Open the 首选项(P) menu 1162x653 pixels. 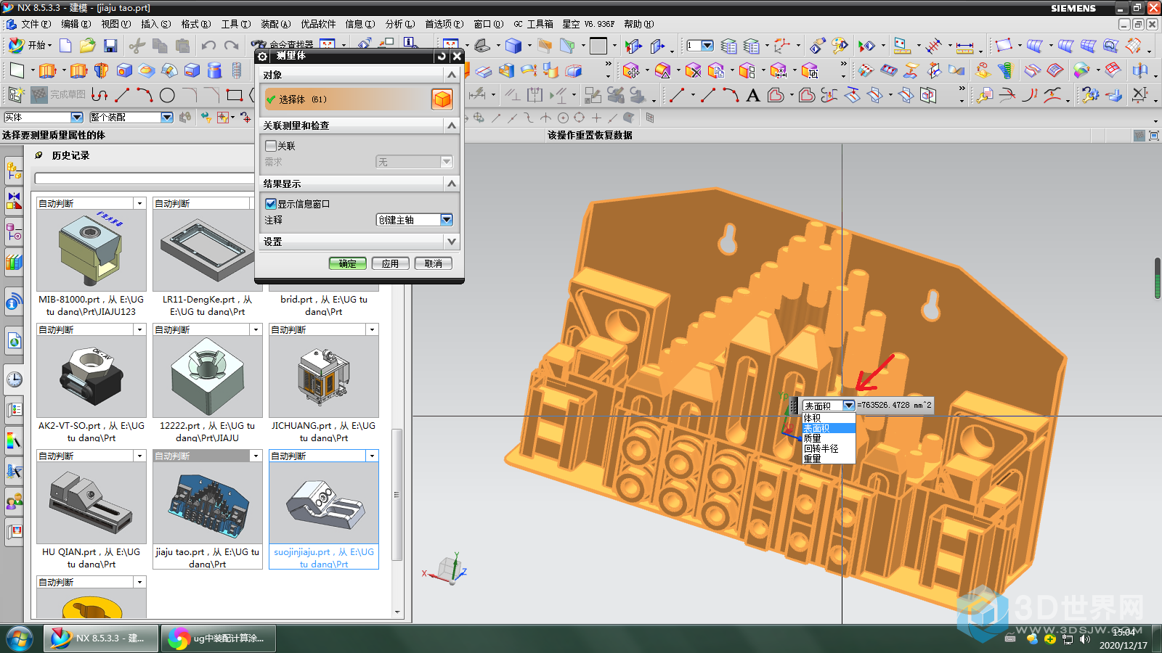444,24
